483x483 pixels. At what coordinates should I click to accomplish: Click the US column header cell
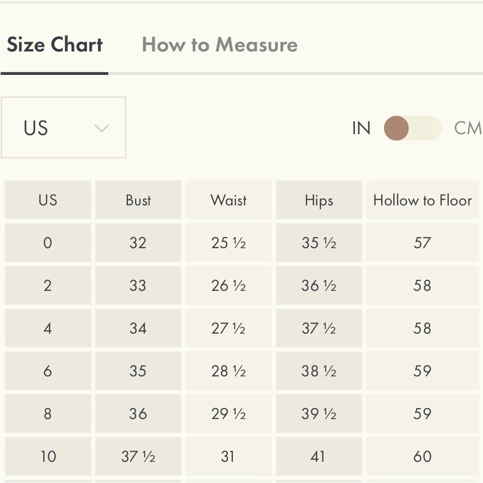click(48, 200)
